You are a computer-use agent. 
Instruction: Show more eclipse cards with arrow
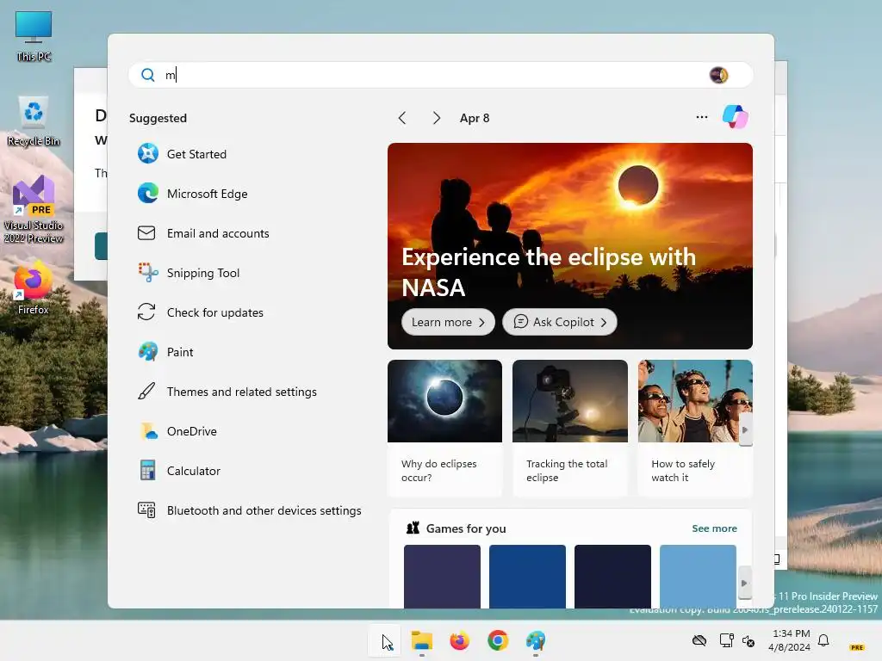(x=745, y=430)
